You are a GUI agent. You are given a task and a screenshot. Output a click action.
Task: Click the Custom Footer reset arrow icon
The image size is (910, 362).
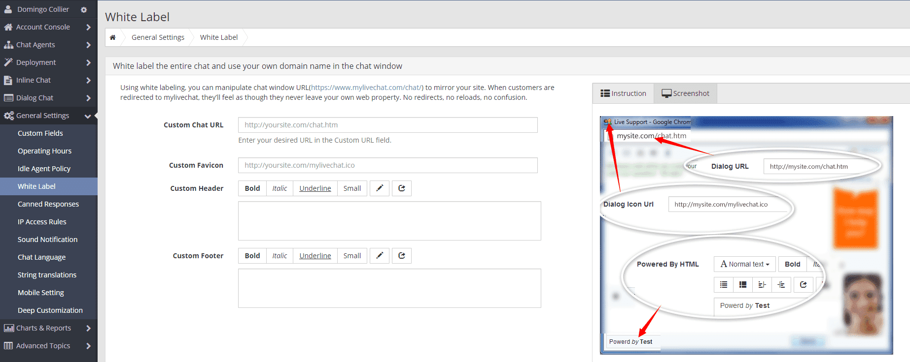click(402, 256)
